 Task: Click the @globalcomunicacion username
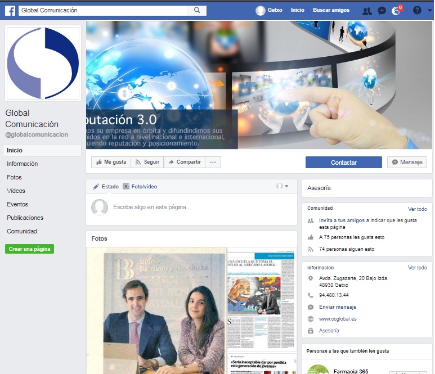37,135
